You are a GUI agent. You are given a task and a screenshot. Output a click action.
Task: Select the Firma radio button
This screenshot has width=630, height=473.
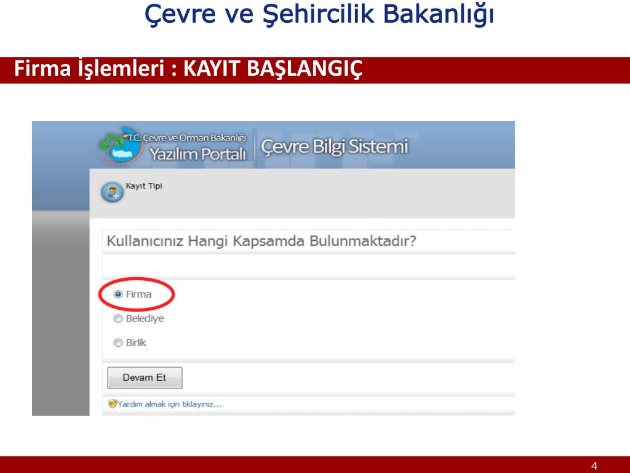[x=118, y=294]
